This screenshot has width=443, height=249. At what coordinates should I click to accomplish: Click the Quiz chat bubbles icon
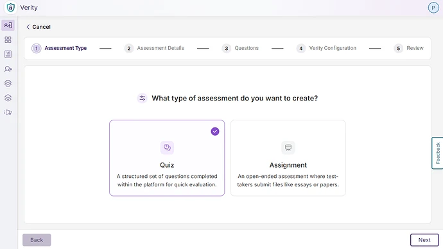167,148
